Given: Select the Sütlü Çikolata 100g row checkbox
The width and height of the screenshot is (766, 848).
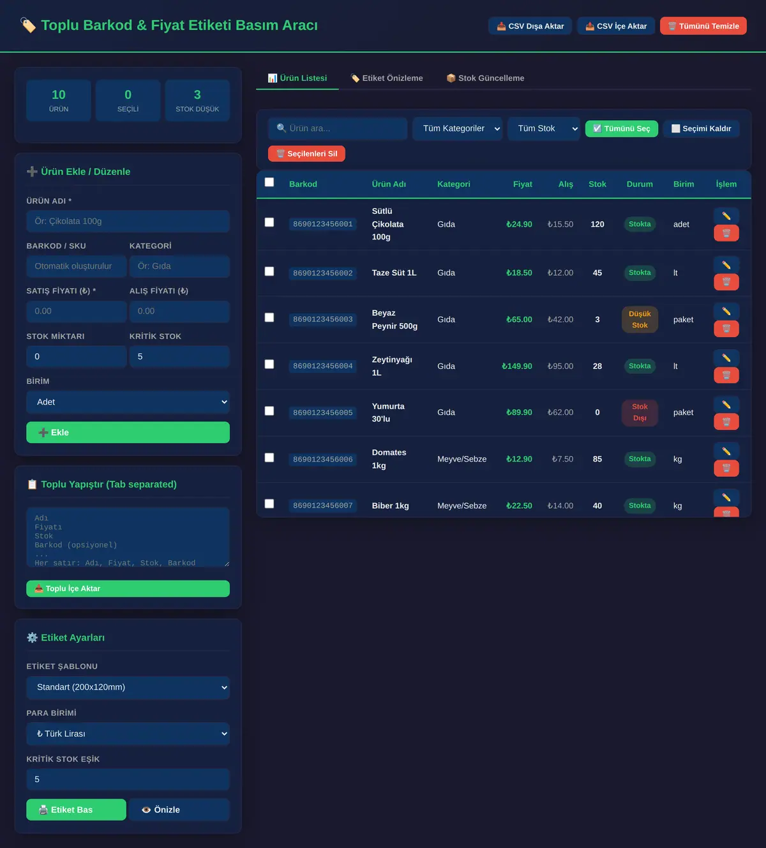Looking at the screenshot, I should [269, 222].
